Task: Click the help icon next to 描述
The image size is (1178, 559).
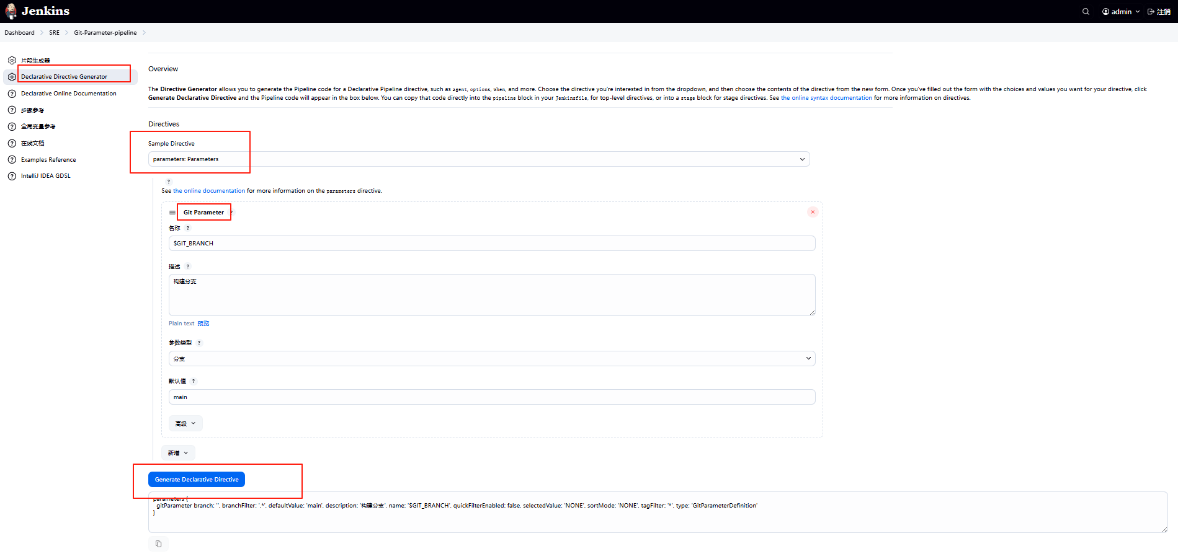Action: [x=188, y=266]
